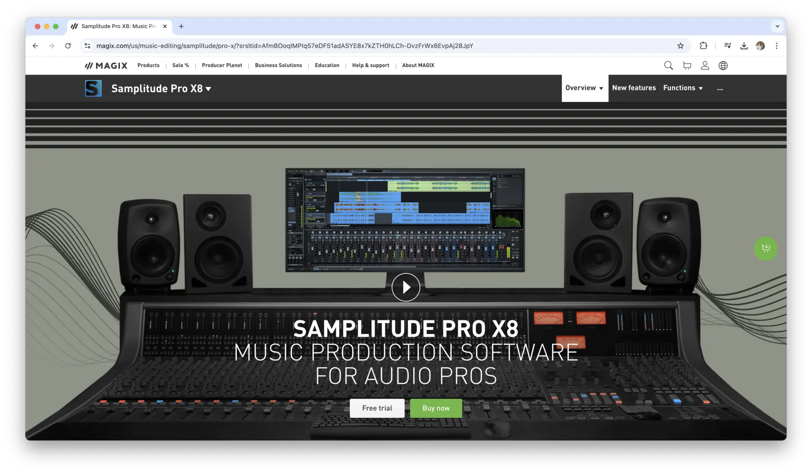Go to the New features section

pyautogui.click(x=634, y=88)
